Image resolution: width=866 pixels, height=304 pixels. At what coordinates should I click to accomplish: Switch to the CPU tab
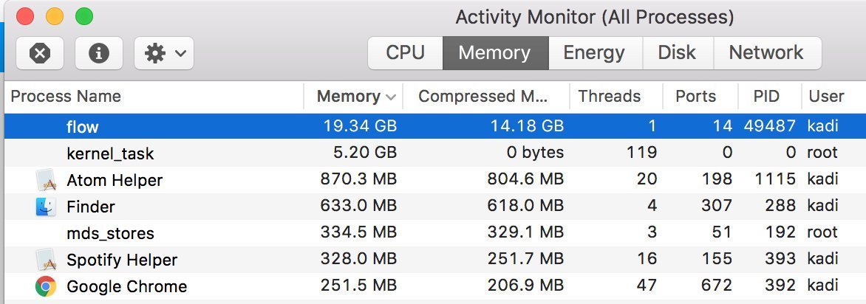(405, 53)
